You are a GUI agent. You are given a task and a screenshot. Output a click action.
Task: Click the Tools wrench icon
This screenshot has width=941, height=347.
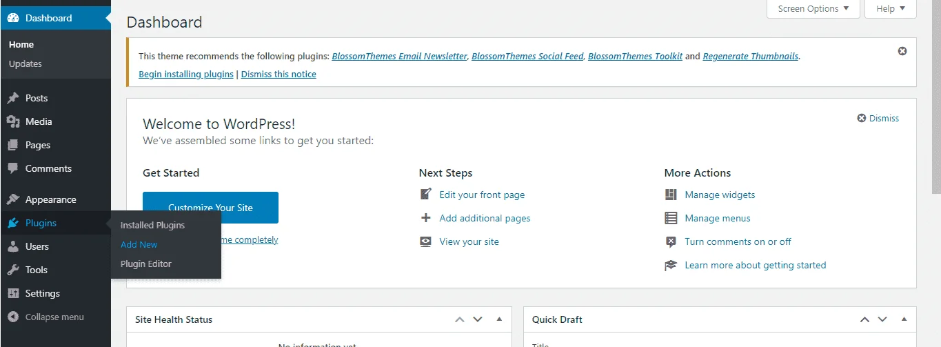13,270
